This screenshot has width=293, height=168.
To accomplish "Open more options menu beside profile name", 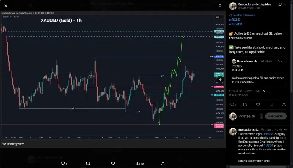I will point(285,4).
